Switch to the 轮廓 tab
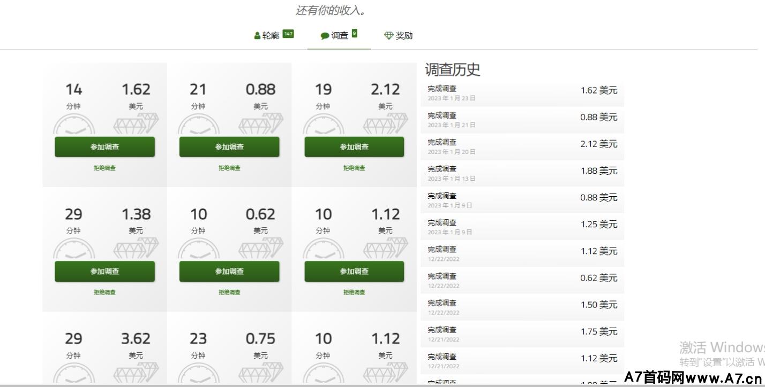The image size is (765, 387). coord(271,36)
